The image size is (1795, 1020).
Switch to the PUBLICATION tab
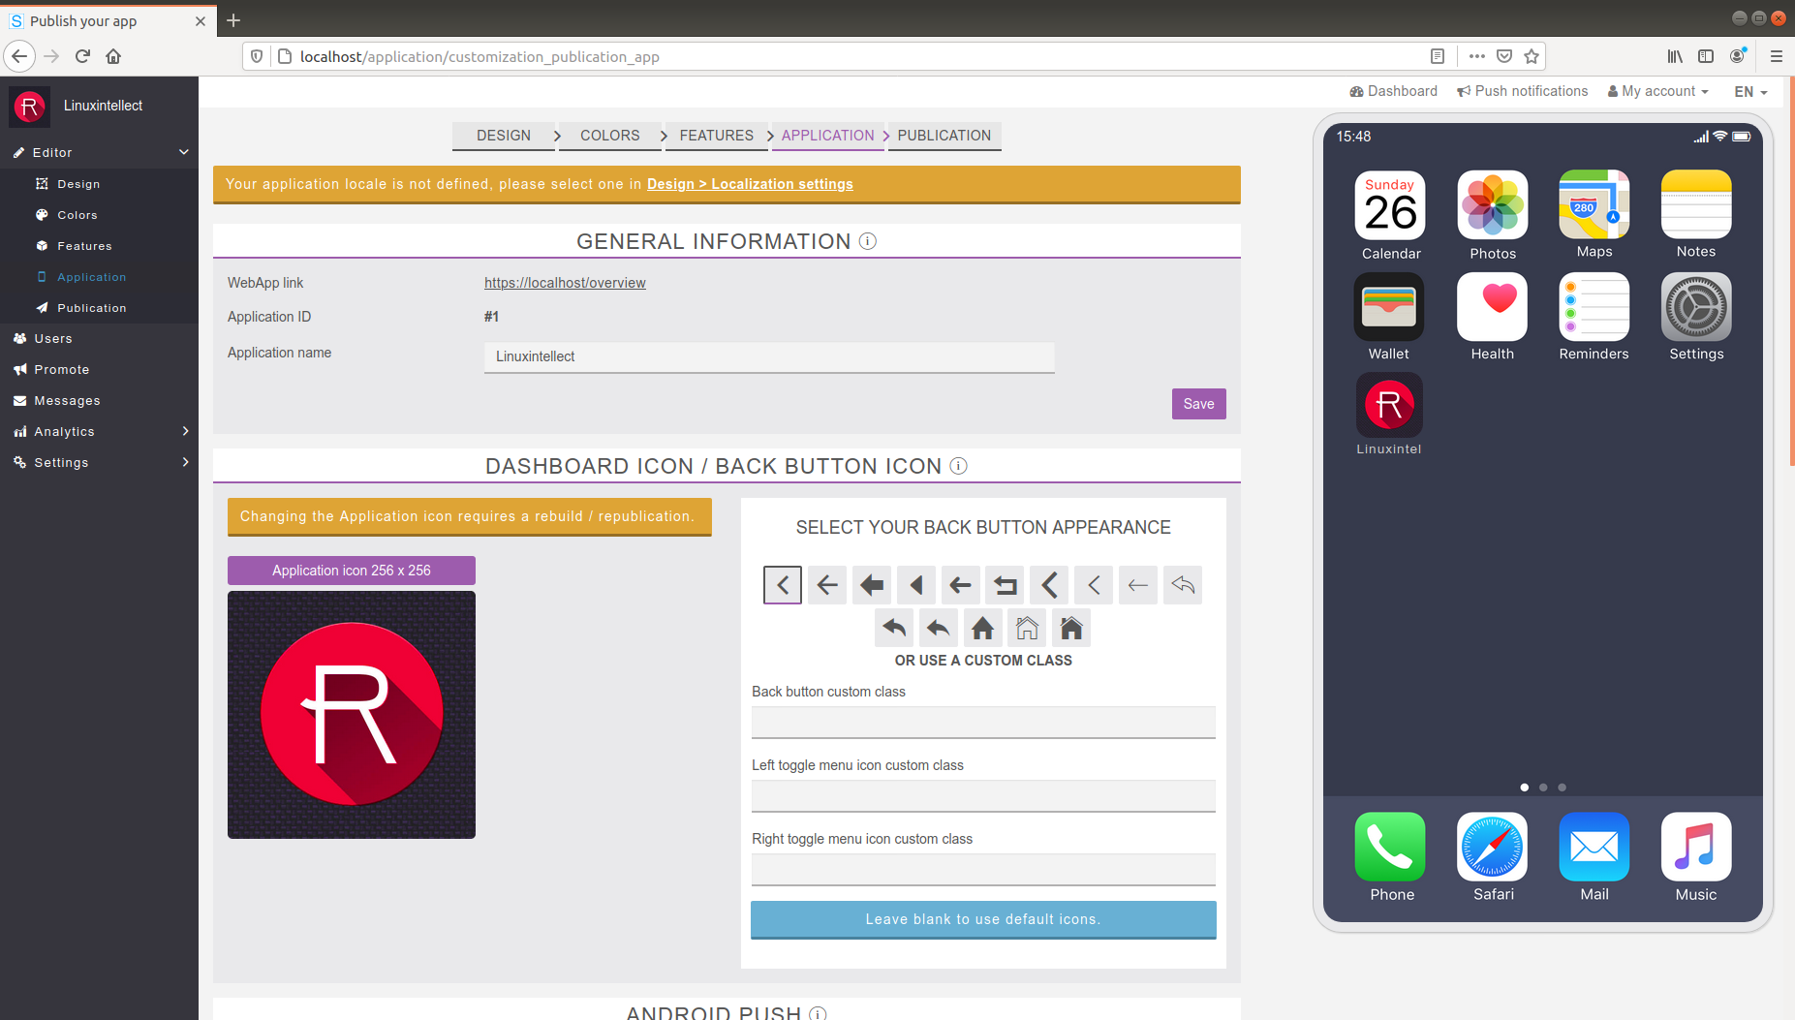click(x=944, y=136)
